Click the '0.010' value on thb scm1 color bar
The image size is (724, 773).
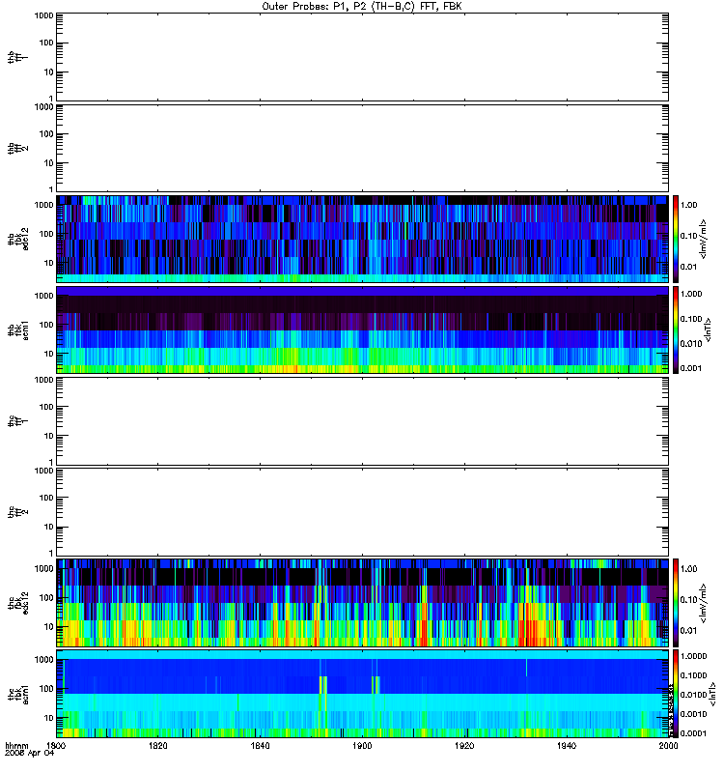(x=691, y=344)
